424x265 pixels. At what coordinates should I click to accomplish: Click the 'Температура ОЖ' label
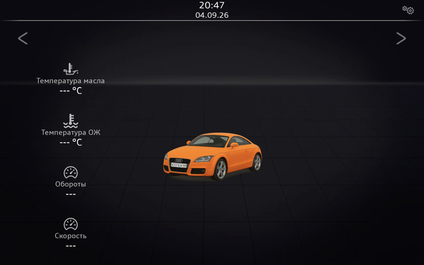click(71, 133)
